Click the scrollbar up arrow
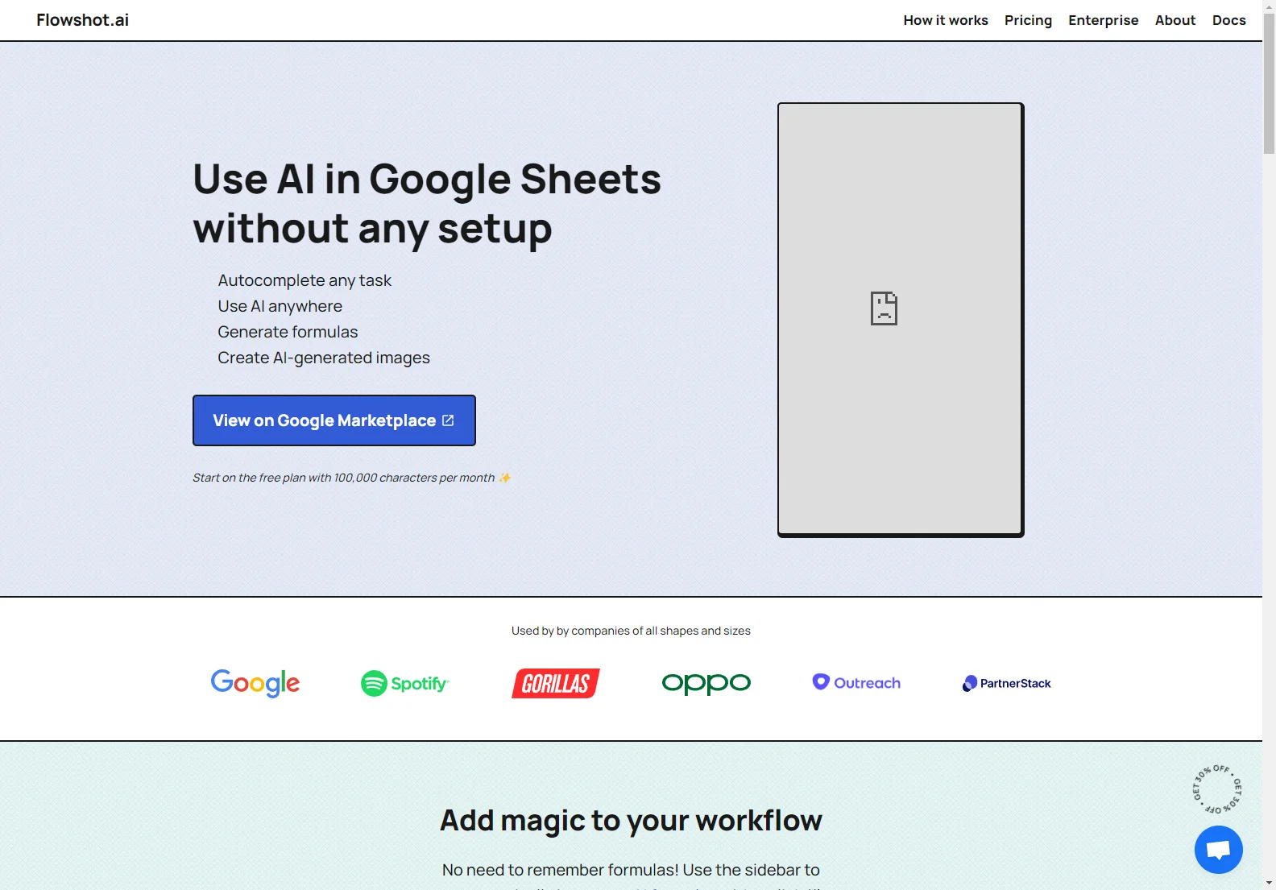Viewport: 1276px width, 890px height. (x=1269, y=6)
